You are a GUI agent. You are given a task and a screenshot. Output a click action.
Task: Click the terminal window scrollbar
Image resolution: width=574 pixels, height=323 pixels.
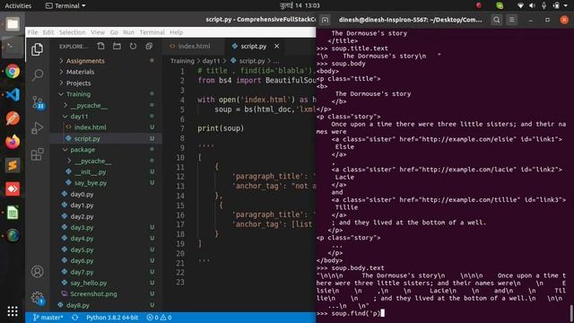(571, 312)
